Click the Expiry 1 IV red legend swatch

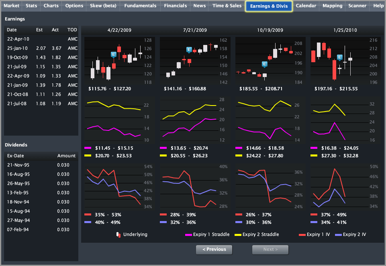[302, 235]
